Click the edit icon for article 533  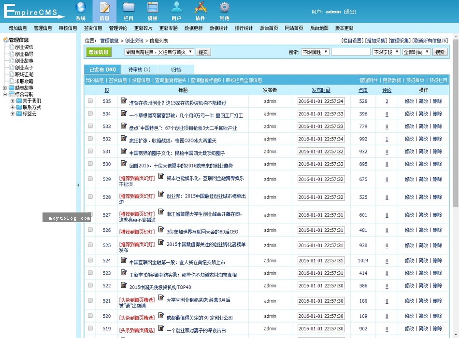click(124, 126)
